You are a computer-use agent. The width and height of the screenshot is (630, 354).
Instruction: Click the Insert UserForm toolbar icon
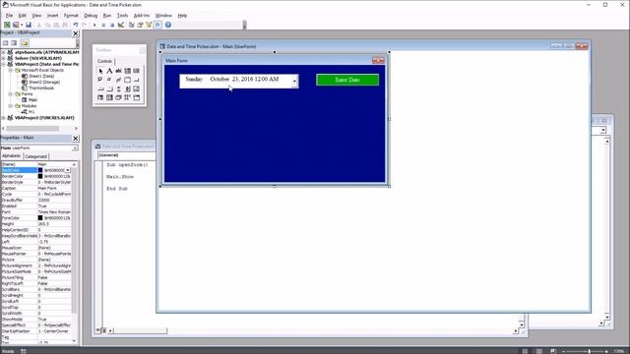click(16, 25)
